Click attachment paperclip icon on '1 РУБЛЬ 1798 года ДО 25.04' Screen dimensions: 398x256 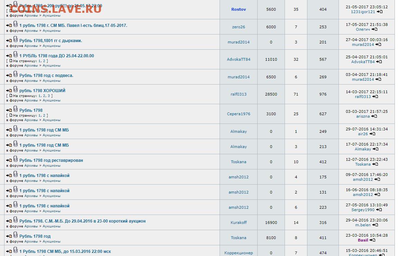pyautogui.click(x=16, y=55)
